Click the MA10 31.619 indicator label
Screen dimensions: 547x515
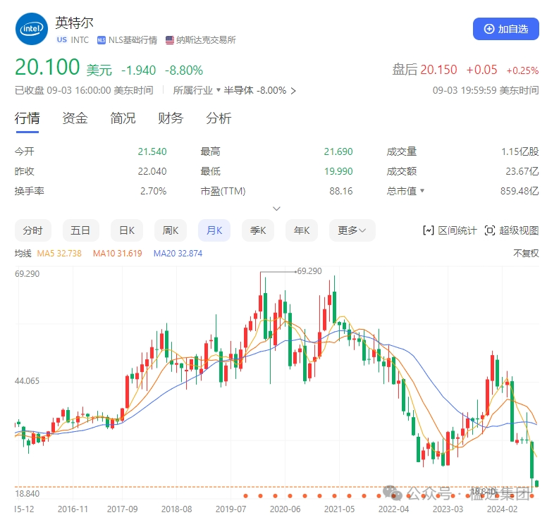click(118, 254)
